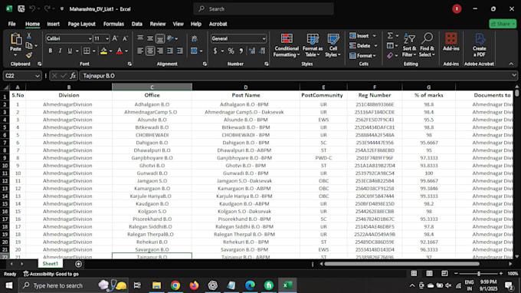Switch to the Formulas tab
Screen dimensions: 521x293
point(113,24)
